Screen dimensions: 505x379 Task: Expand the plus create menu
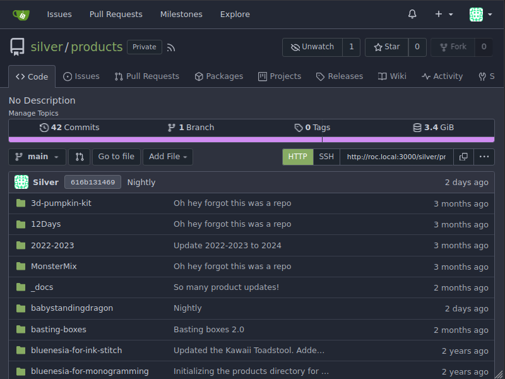tap(444, 14)
